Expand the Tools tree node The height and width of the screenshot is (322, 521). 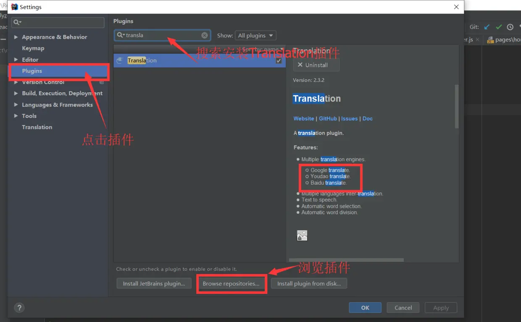click(x=16, y=116)
